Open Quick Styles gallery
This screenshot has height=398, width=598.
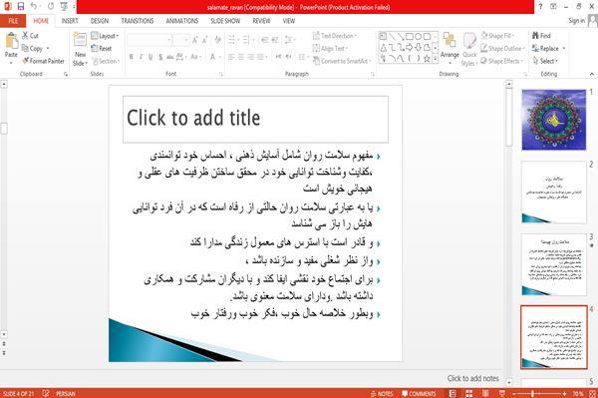point(469,50)
